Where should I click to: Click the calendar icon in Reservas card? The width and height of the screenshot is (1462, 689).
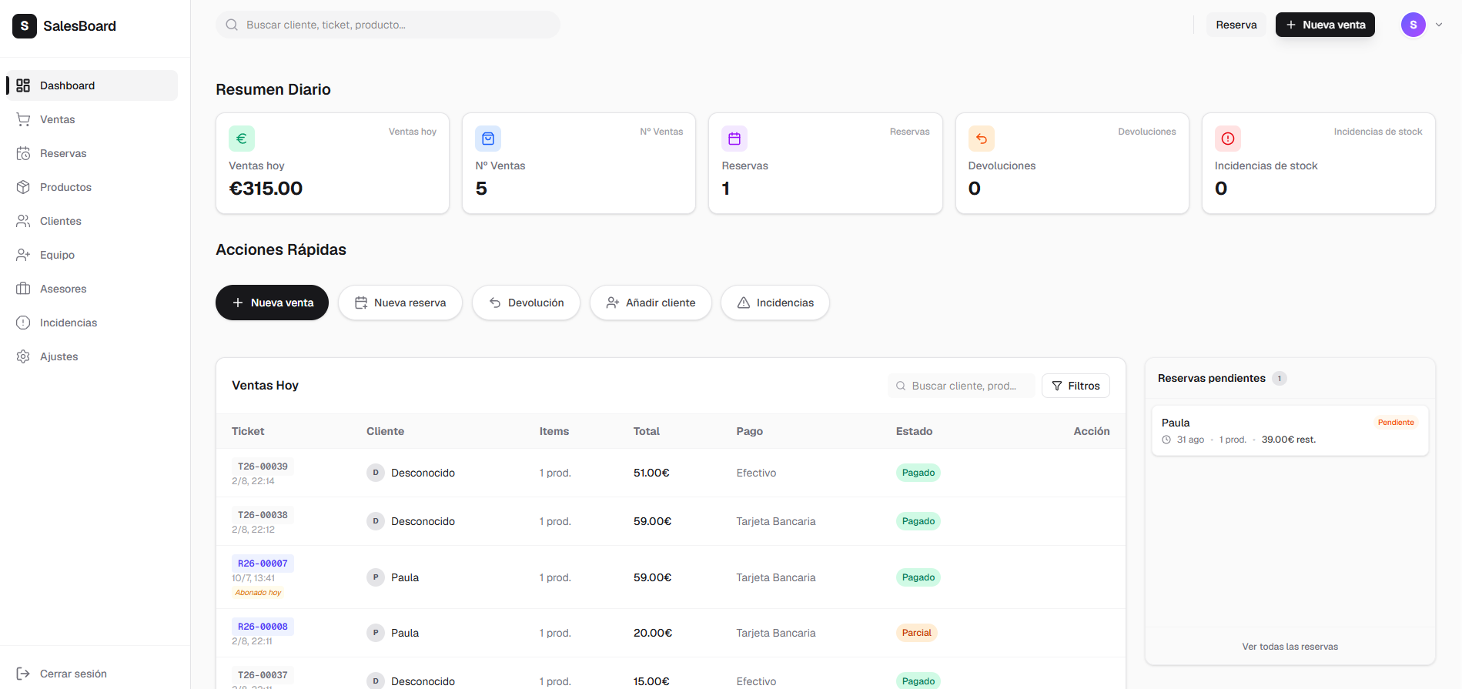pyautogui.click(x=734, y=139)
